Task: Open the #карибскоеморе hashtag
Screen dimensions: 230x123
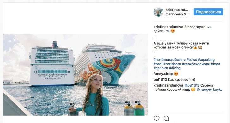Action: pos(196,64)
